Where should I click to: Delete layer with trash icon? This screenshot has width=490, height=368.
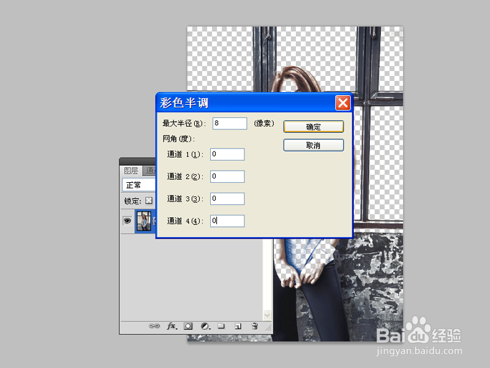[255, 326]
